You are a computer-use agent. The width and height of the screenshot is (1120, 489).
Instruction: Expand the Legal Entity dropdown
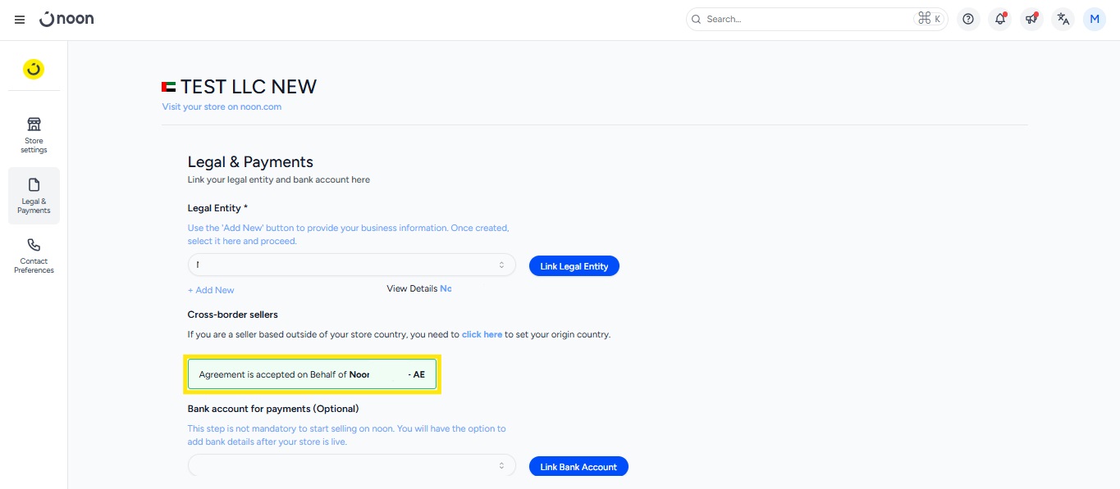point(351,265)
